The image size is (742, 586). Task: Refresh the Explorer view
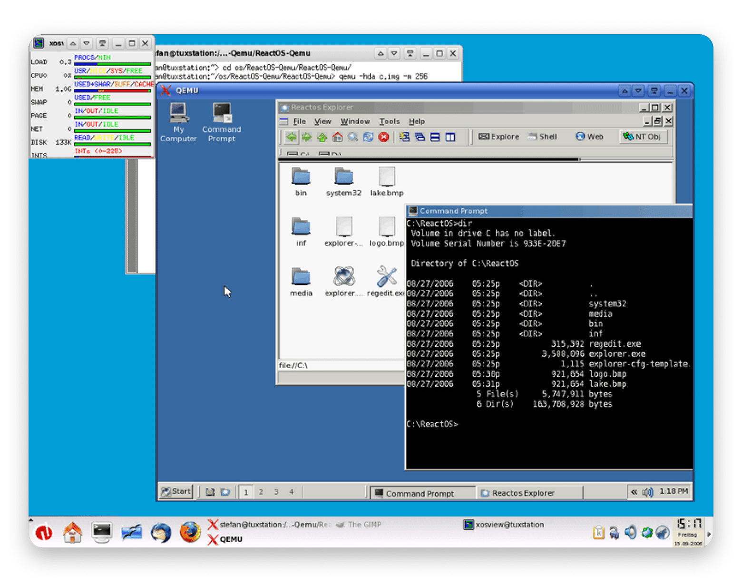(x=368, y=137)
